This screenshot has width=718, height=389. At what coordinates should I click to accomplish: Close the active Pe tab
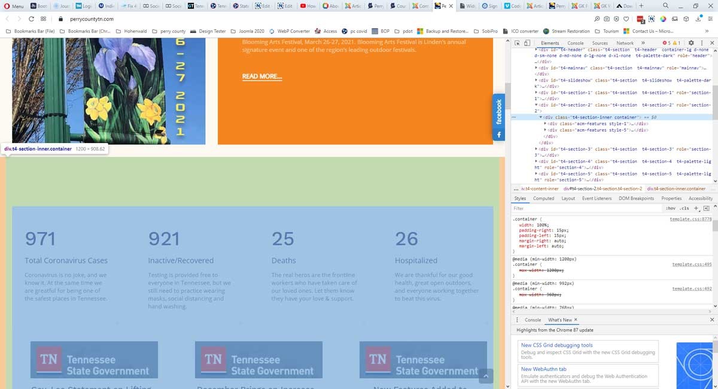451,6
